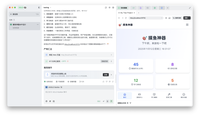The width and height of the screenshot is (200, 116).
Task: Click the 查看变更 button
Action: click(x=104, y=61)
